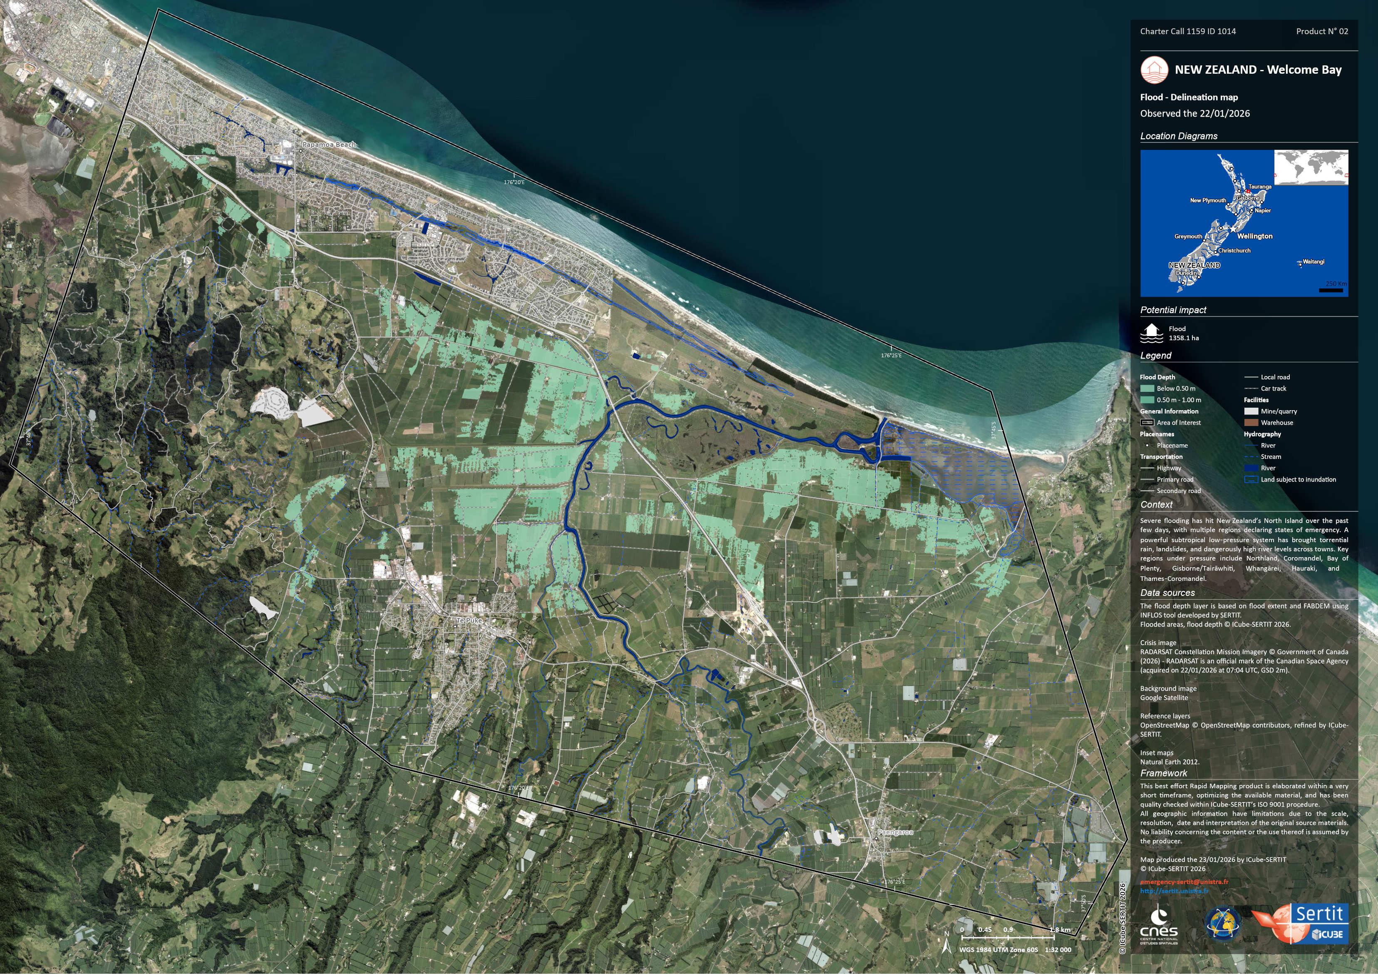Viewport: 1378px width, 974px height.
Task: Click the Te Puke place label on map
Action: (469, 620)
